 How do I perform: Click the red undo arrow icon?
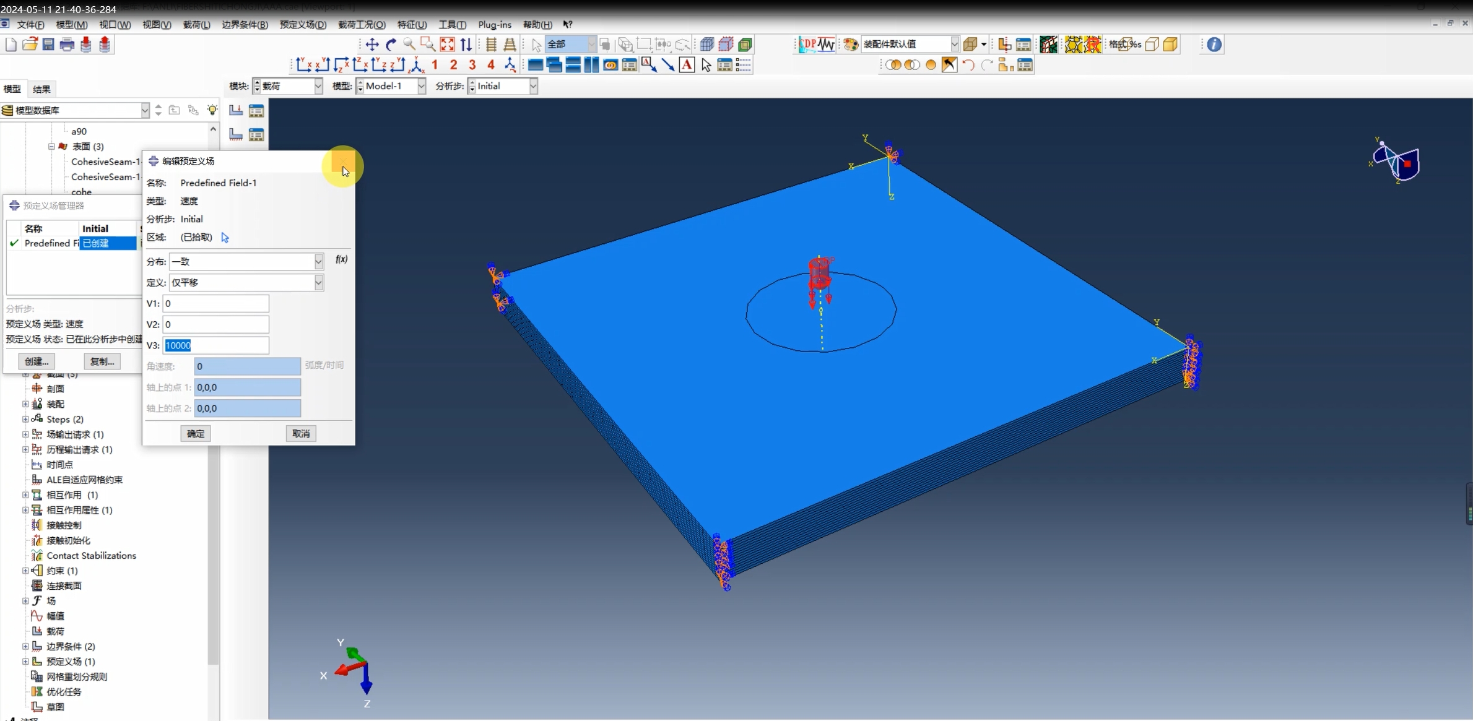(x=968, y=65)
